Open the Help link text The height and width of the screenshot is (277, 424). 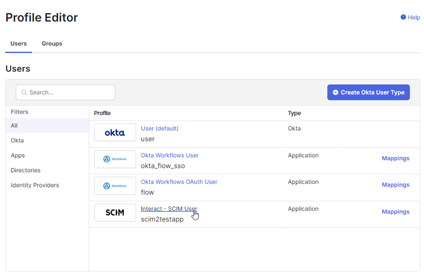pyautogui.click(x=414, y=18)
